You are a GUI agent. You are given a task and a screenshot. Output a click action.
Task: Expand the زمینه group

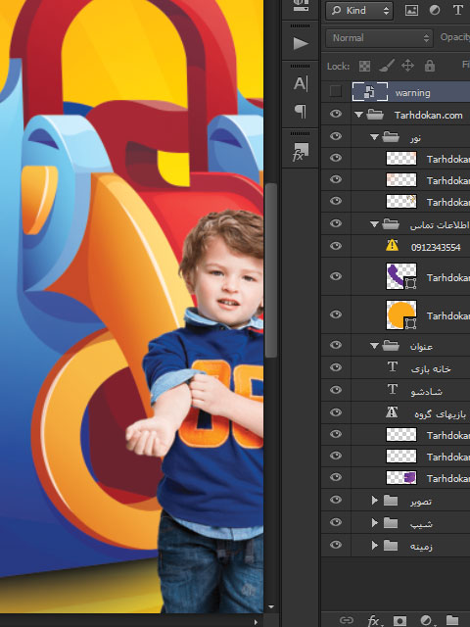coord(374,545)
